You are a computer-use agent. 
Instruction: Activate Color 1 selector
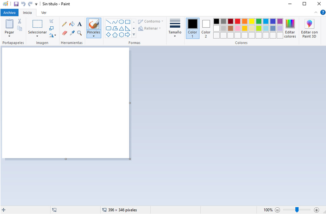coord(193,28)
